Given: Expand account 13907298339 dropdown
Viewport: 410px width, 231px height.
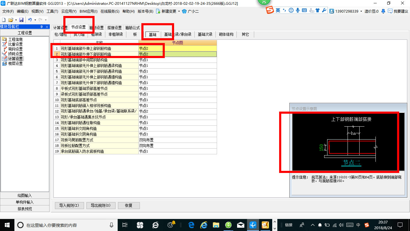Looking at the screenshot, I should coord(361,11).
